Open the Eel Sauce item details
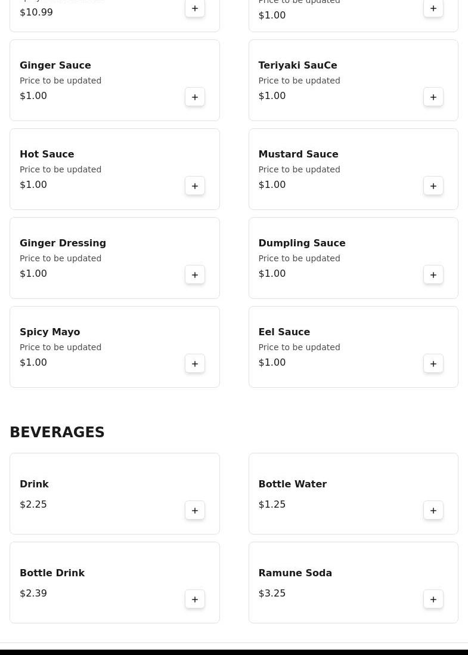This screenshot has height=655, width=468. click(284, 332)
